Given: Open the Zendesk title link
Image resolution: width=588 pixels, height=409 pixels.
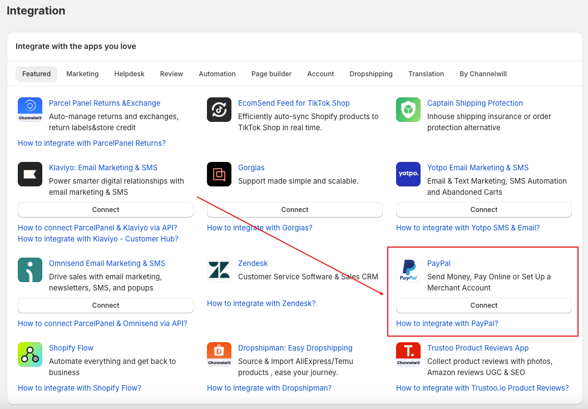Looking at the screenshot, I should (253, 263).
